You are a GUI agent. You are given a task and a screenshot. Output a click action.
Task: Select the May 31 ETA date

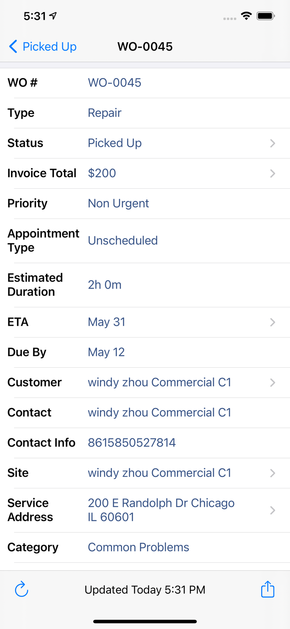(x=106, y=322)
